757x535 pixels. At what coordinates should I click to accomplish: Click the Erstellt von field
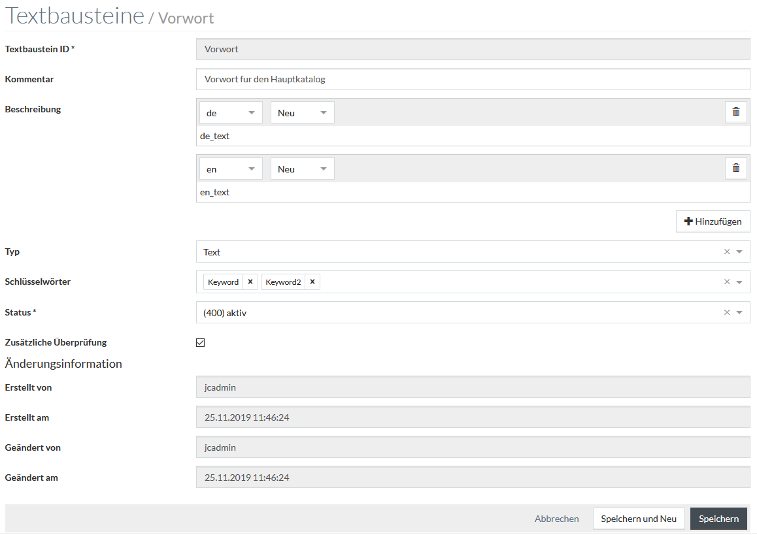point(473,387)
